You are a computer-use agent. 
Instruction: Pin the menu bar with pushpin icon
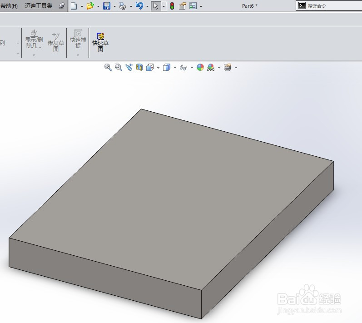point(62,5)
